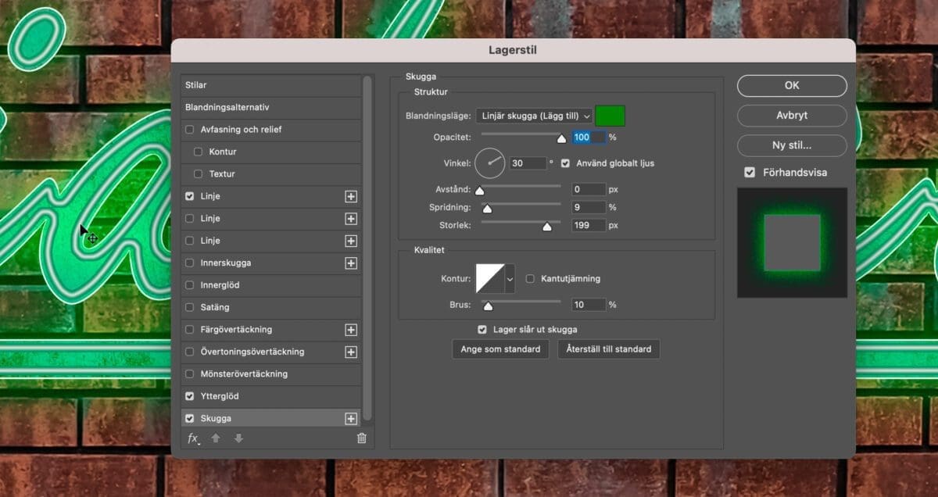
Task: Click the Spridning percent input field
Action: 589,207
